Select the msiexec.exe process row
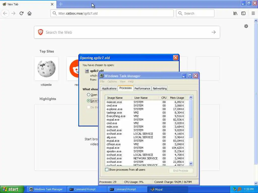The width and height of the screenshot is (258, 193). point(145,102)
